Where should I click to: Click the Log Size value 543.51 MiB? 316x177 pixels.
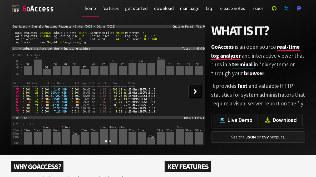pyautogui.click(x=150, y=36)
